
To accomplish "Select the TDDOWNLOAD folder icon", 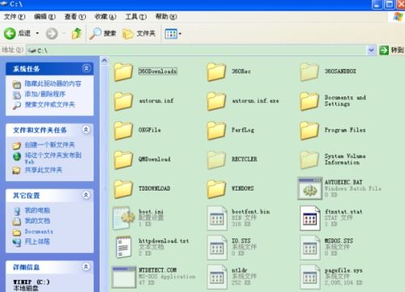I will coord(123,189).
